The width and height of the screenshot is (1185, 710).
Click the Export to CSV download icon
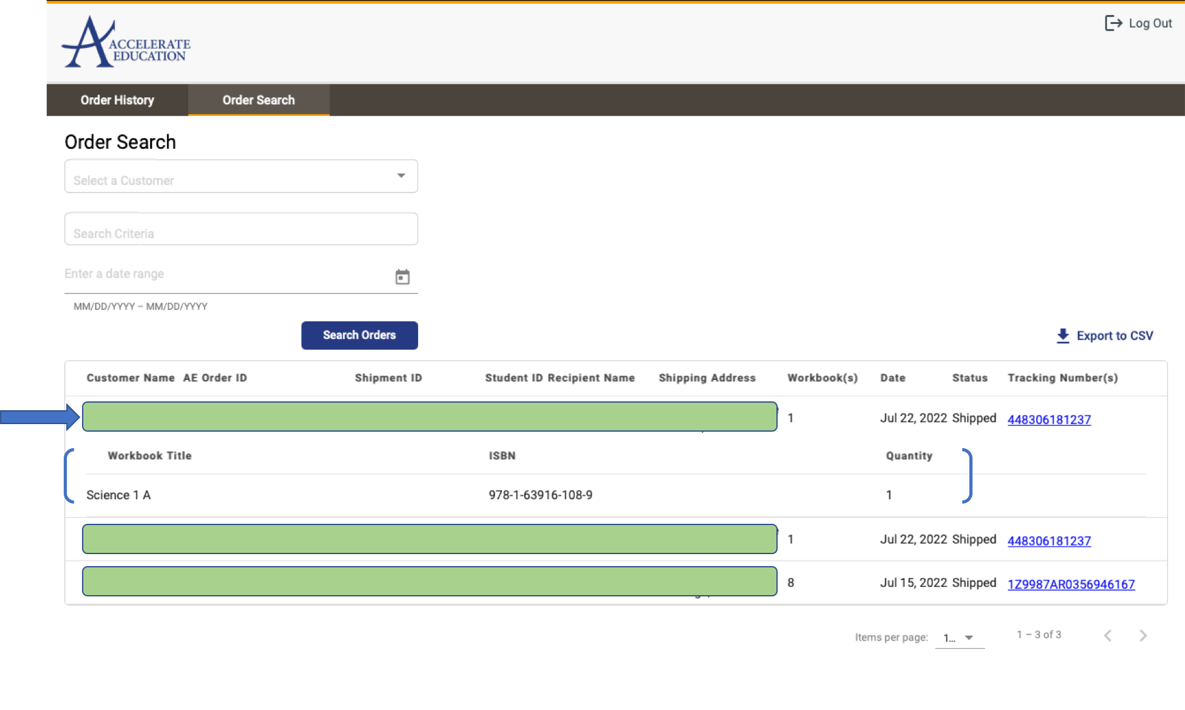pos(1063,336)
